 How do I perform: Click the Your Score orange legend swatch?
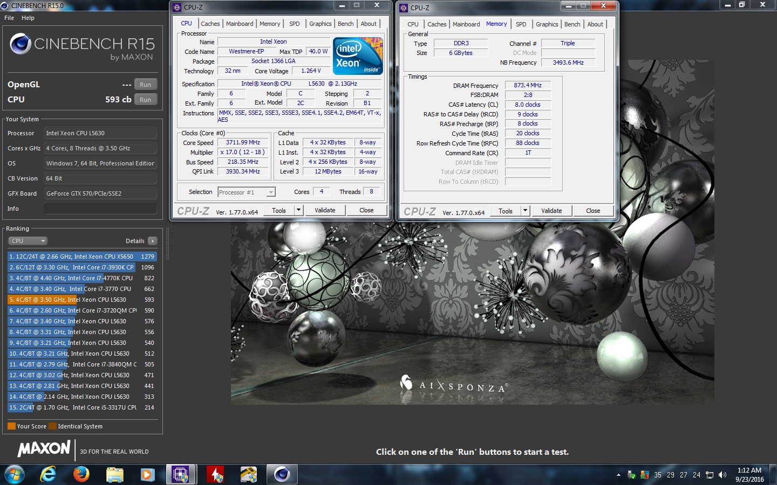11,426
